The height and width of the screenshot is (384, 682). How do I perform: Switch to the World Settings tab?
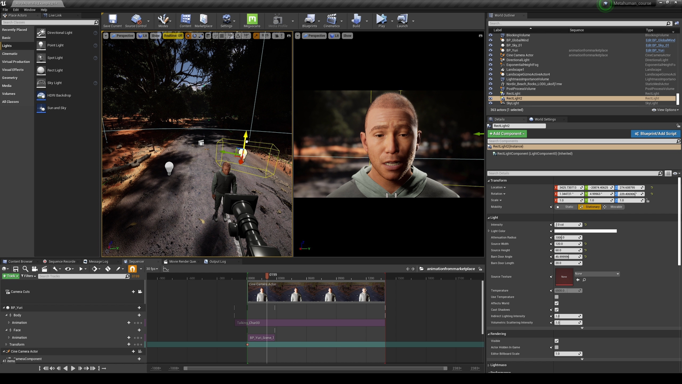[x=545, y=119]
